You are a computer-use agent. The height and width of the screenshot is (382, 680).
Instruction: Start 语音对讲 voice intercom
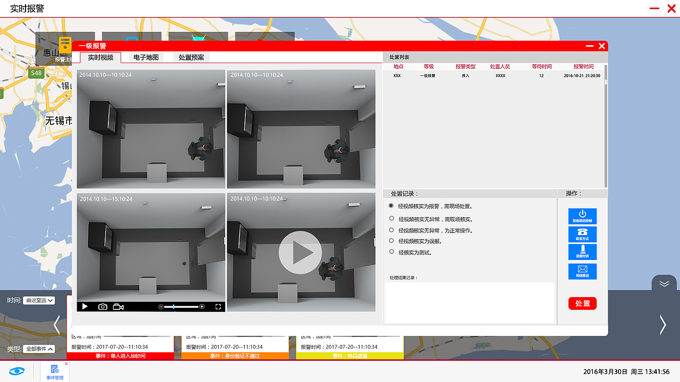[582, 252]
